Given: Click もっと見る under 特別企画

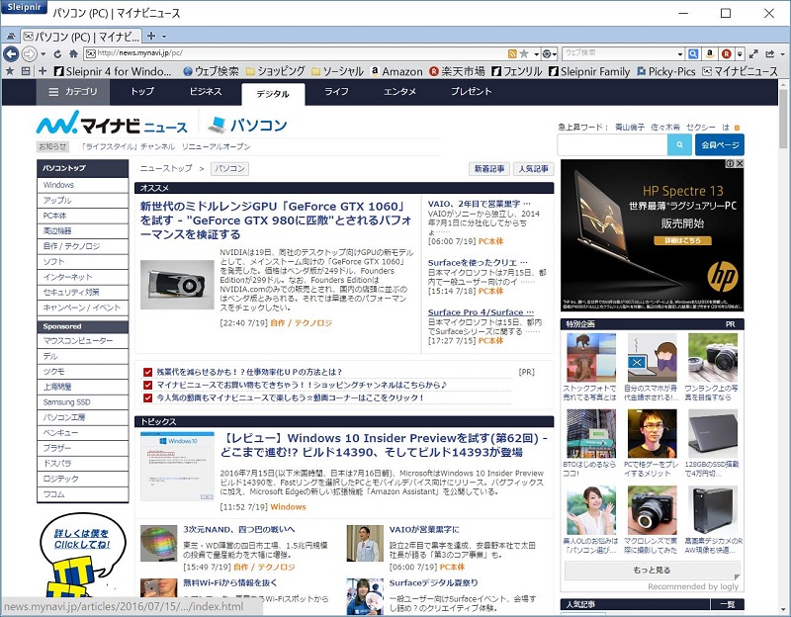Looking at the screenshot, I should pos(652,571).
